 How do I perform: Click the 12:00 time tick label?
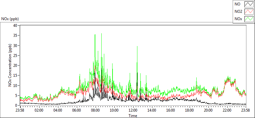[x=133, y=110]
